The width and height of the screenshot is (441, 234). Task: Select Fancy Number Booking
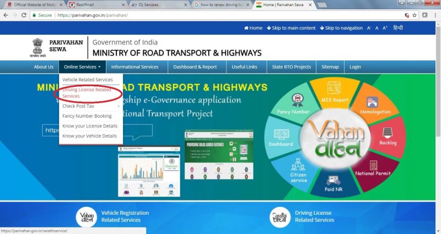coord(91,116)
